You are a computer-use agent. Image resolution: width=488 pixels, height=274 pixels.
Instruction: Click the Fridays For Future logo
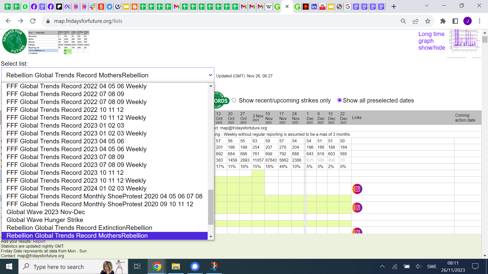[14, 41]
